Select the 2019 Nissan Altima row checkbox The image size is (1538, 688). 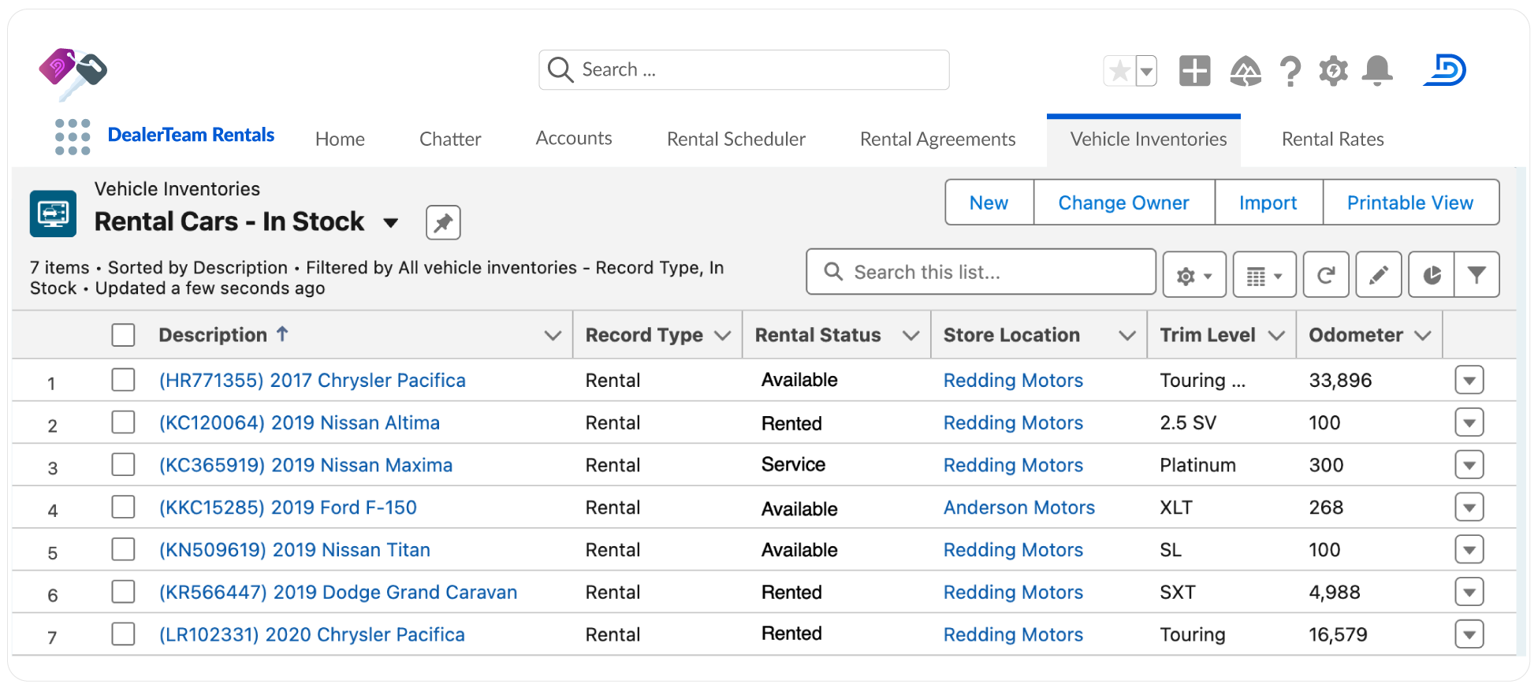123,422
